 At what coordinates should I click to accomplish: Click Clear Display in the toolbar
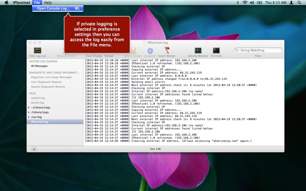click(94, 56)
